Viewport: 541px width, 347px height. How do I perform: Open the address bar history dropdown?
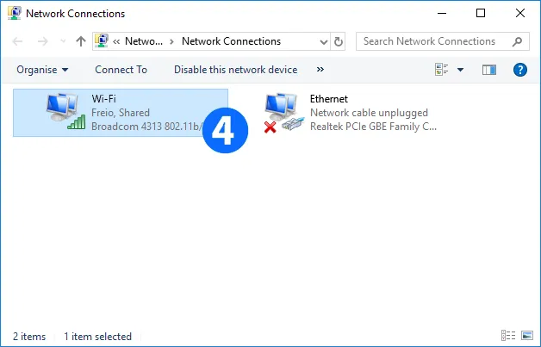(324, 41)
